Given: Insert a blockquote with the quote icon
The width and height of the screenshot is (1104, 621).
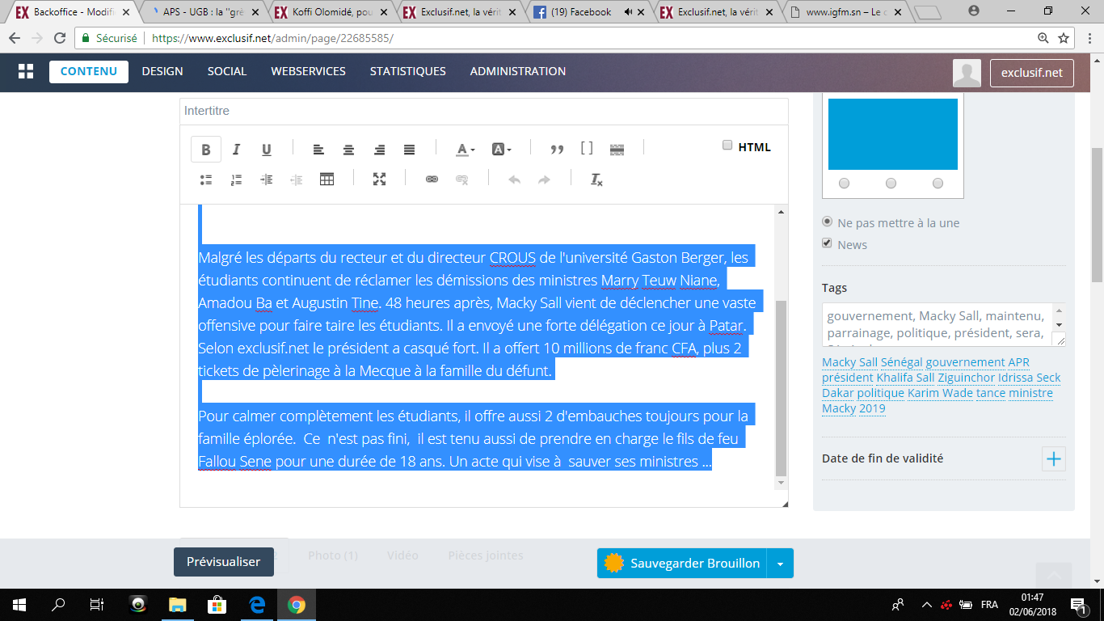Looking at the screenshot, I should pyautogui.click(x=557, y=150).
